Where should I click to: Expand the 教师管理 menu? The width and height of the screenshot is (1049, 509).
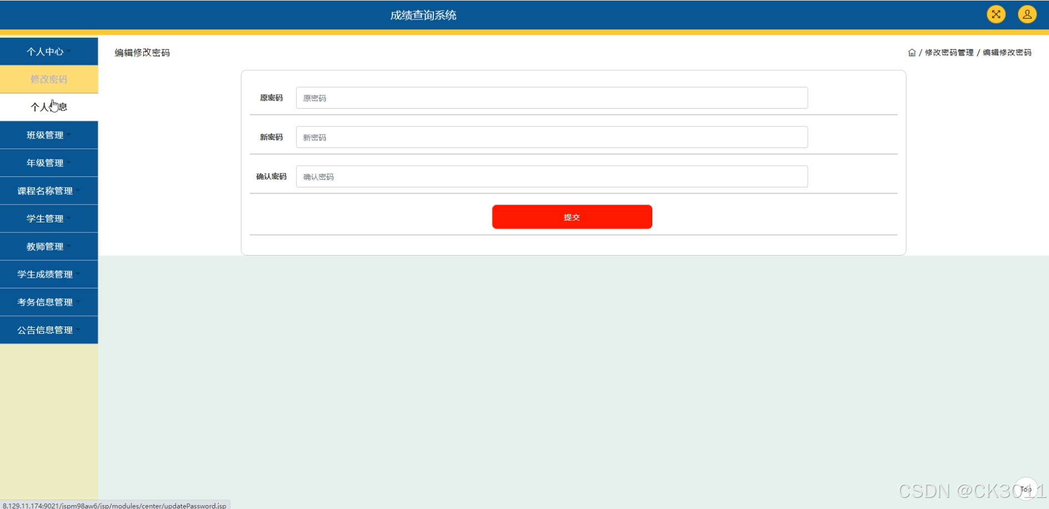pyautogui.click(x=49, y=246)
